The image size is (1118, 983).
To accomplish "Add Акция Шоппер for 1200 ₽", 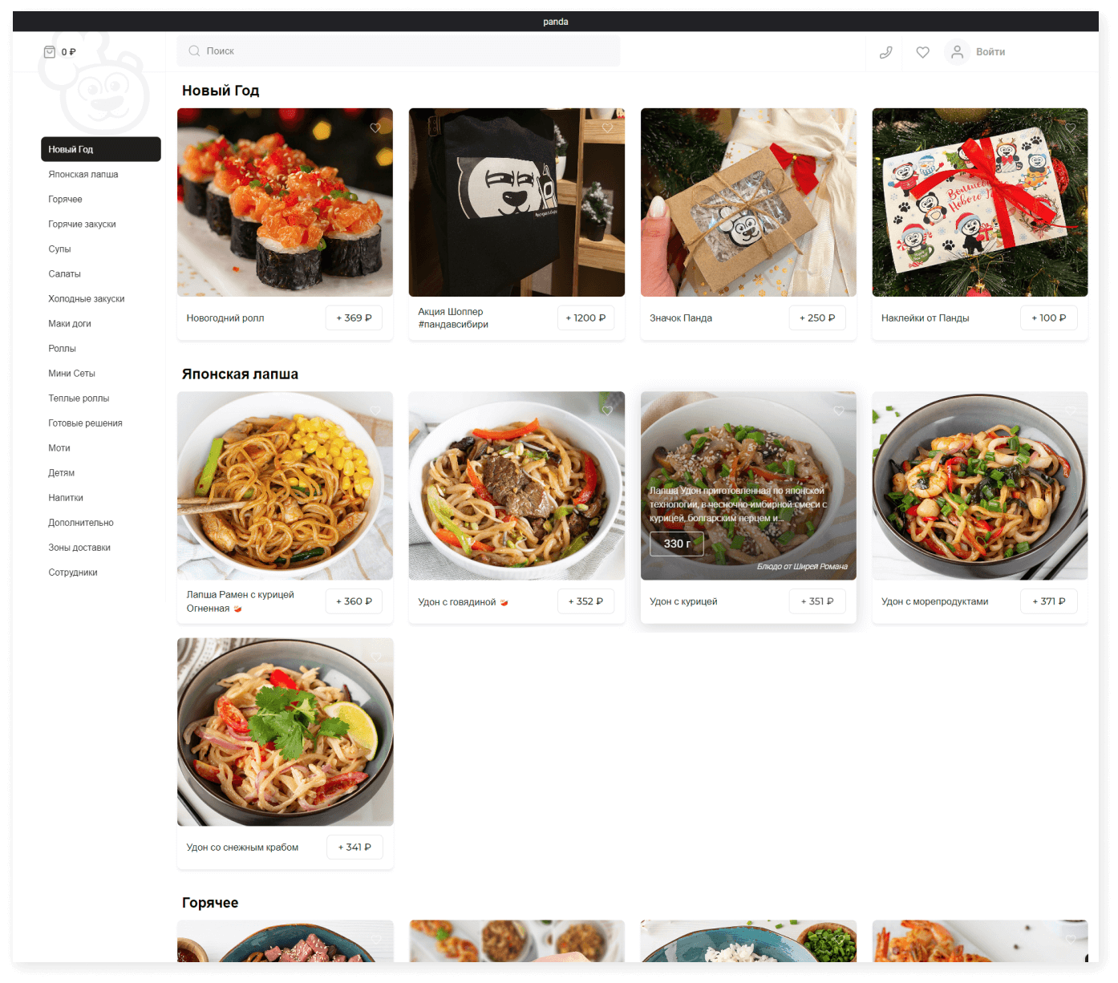I will click(x=585, y=318).
